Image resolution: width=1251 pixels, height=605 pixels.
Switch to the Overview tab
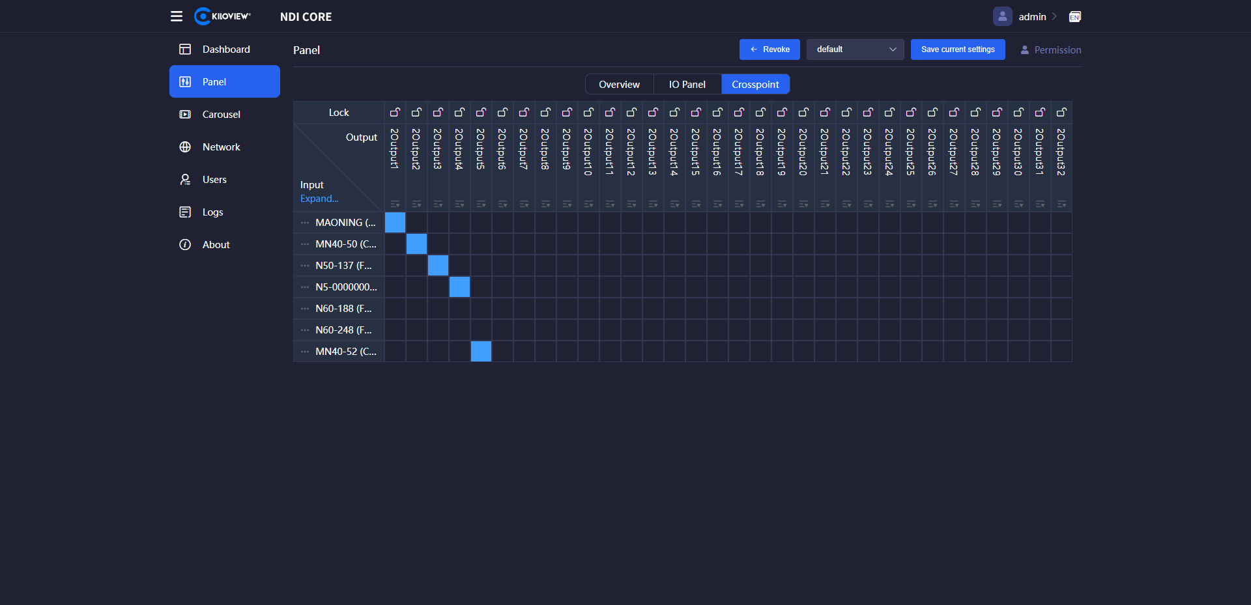point(619,85)
